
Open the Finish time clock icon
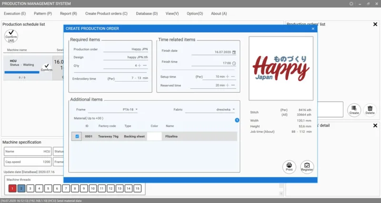pyautogui.click(x=234, y=63)
